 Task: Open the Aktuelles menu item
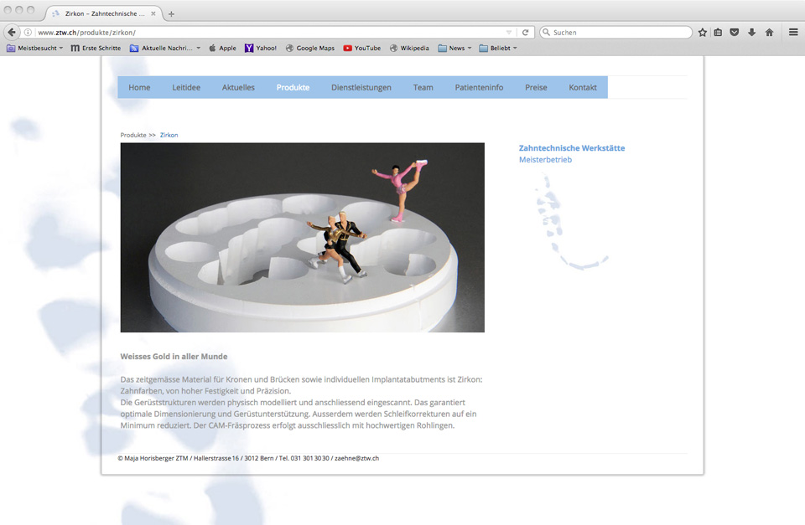(x=238, y=87)
